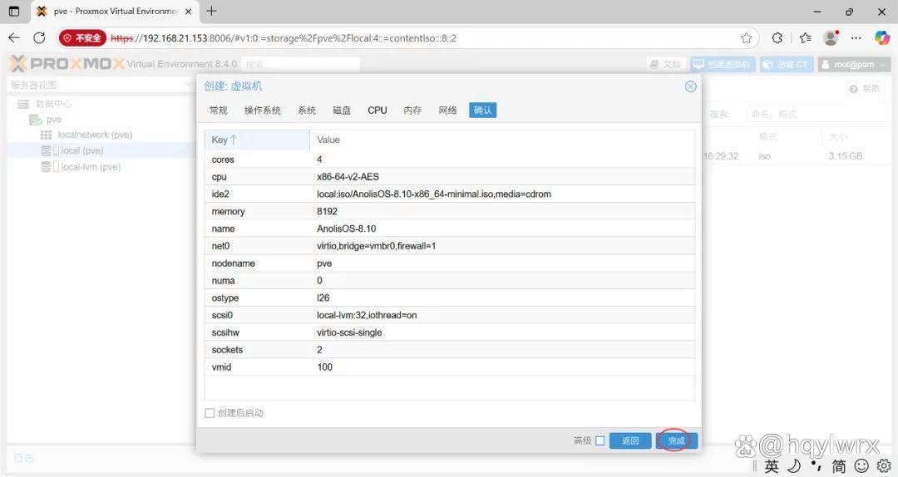
Task: Click the 创建虚拟机 create VM button
Action: pyautogui.click(x=723, y=64)
